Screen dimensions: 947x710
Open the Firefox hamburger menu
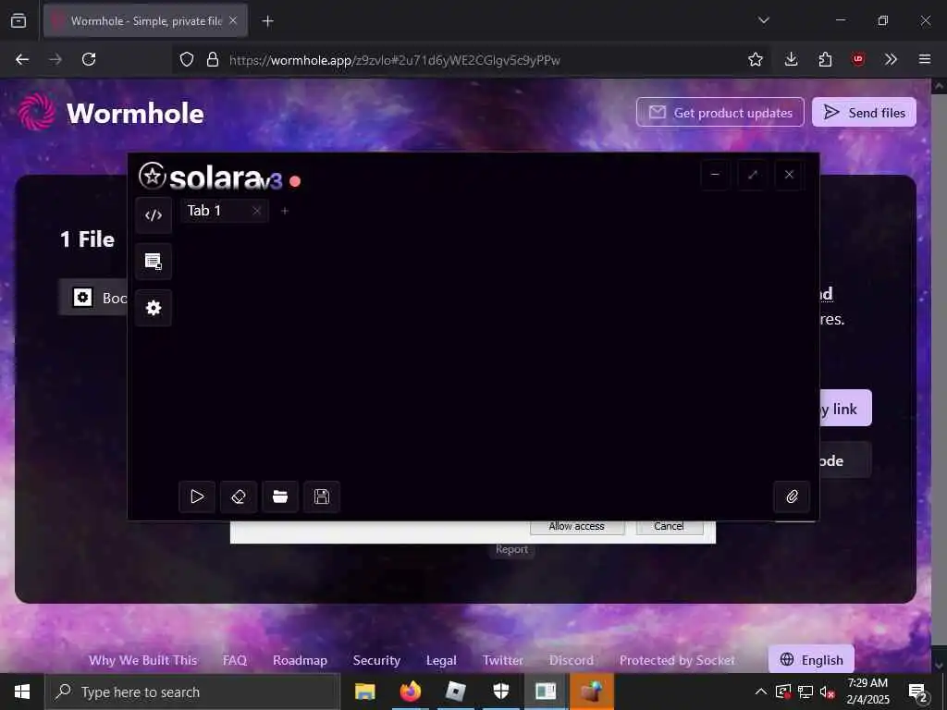click(925, 59)
